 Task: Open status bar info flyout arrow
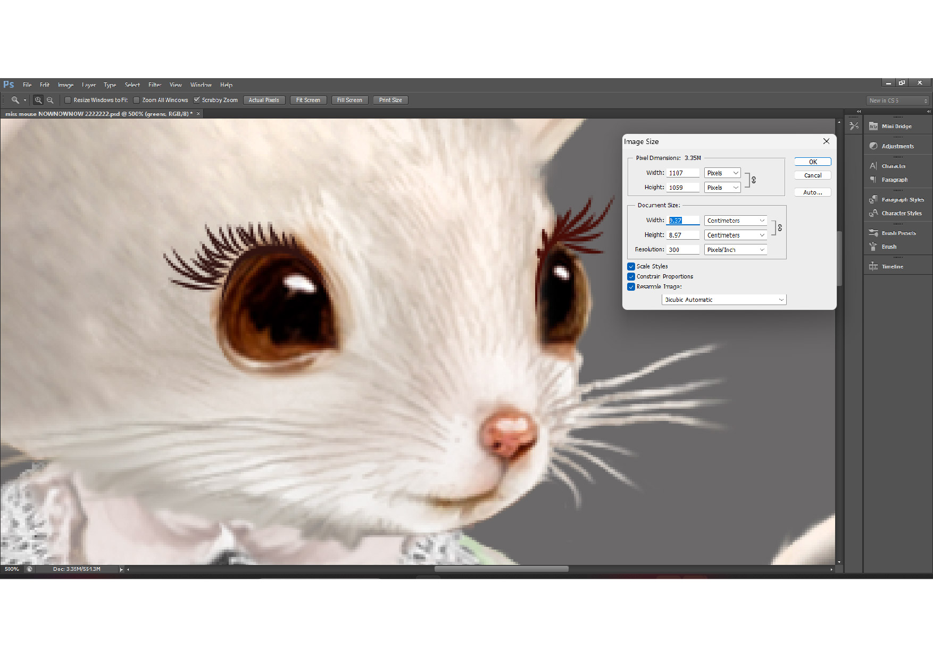[121, 569]
